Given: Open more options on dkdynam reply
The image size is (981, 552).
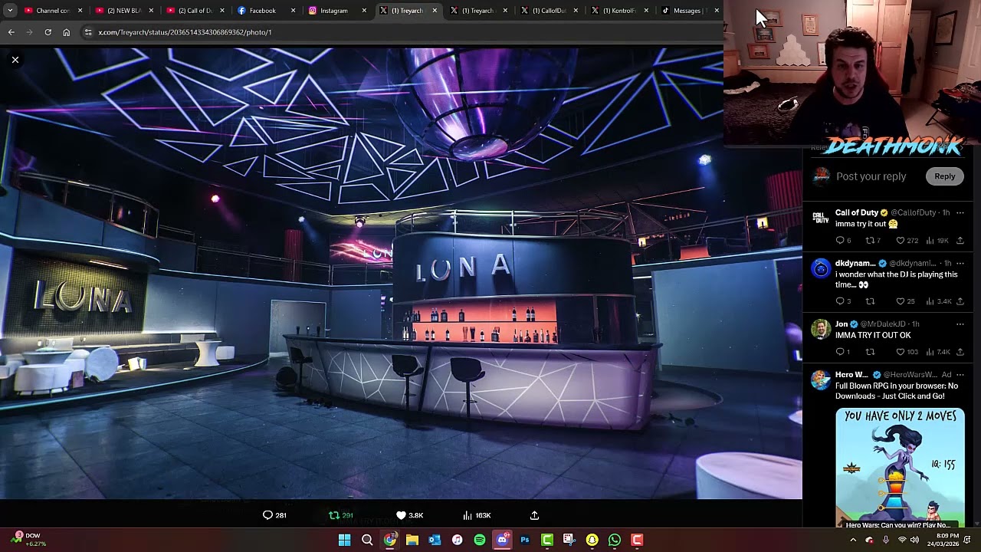Looking at the screenshot, I should pos(960,264).
